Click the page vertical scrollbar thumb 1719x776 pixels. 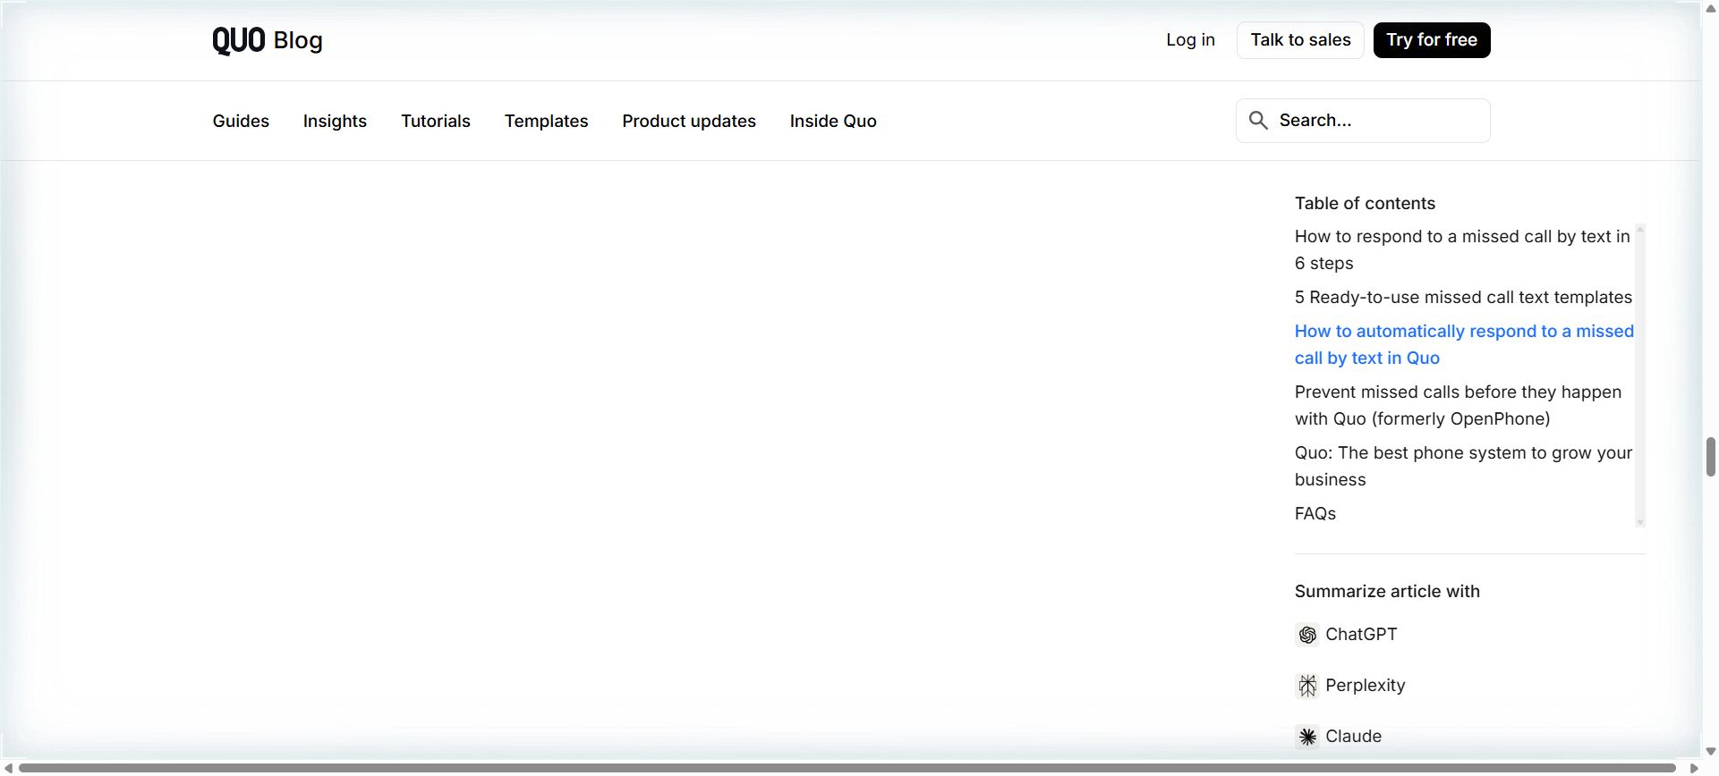point(1710,457)
